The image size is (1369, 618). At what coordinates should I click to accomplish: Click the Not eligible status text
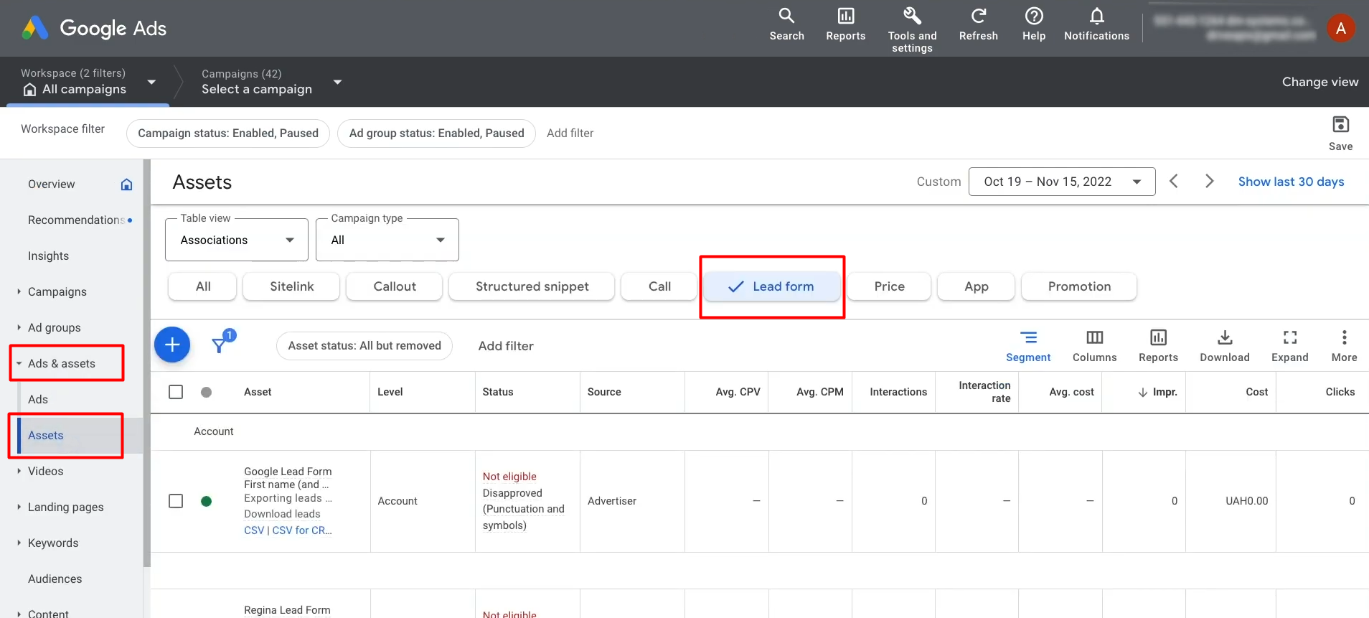click(509, 477)
